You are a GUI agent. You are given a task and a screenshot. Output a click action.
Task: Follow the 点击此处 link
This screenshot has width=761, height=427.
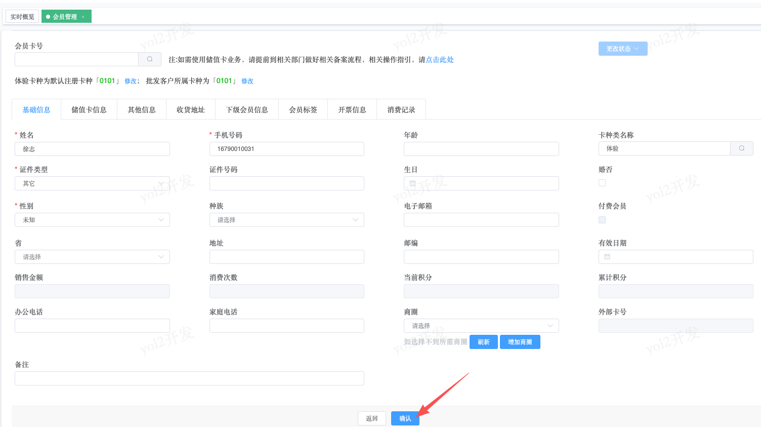pos(440,60)
